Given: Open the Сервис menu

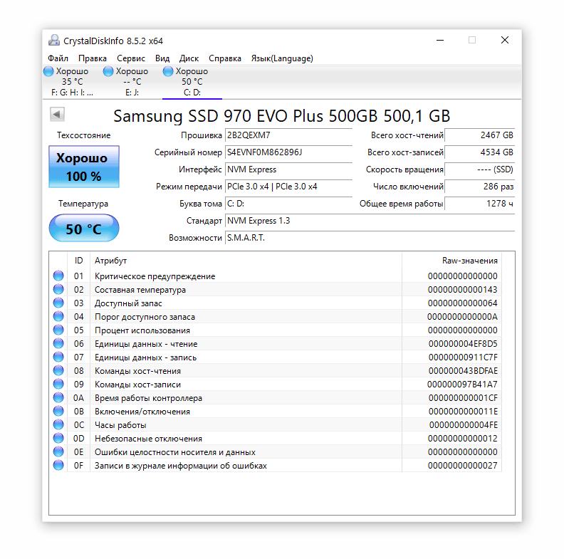Looking at the screenshot, I should [131, 58].
